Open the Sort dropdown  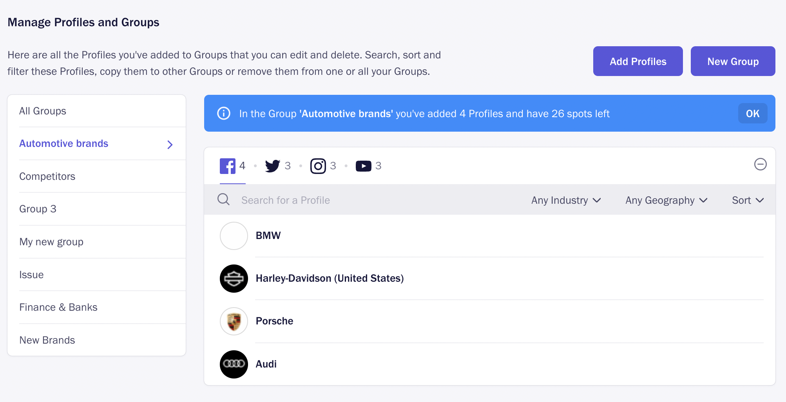(x=748, y=200)
